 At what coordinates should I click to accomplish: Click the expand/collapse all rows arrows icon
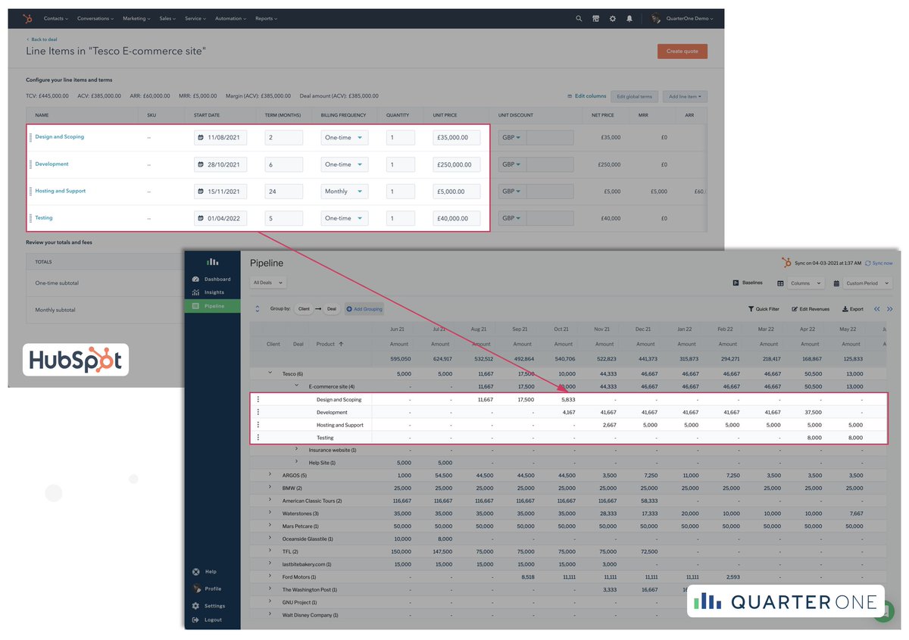click(257, 309)
